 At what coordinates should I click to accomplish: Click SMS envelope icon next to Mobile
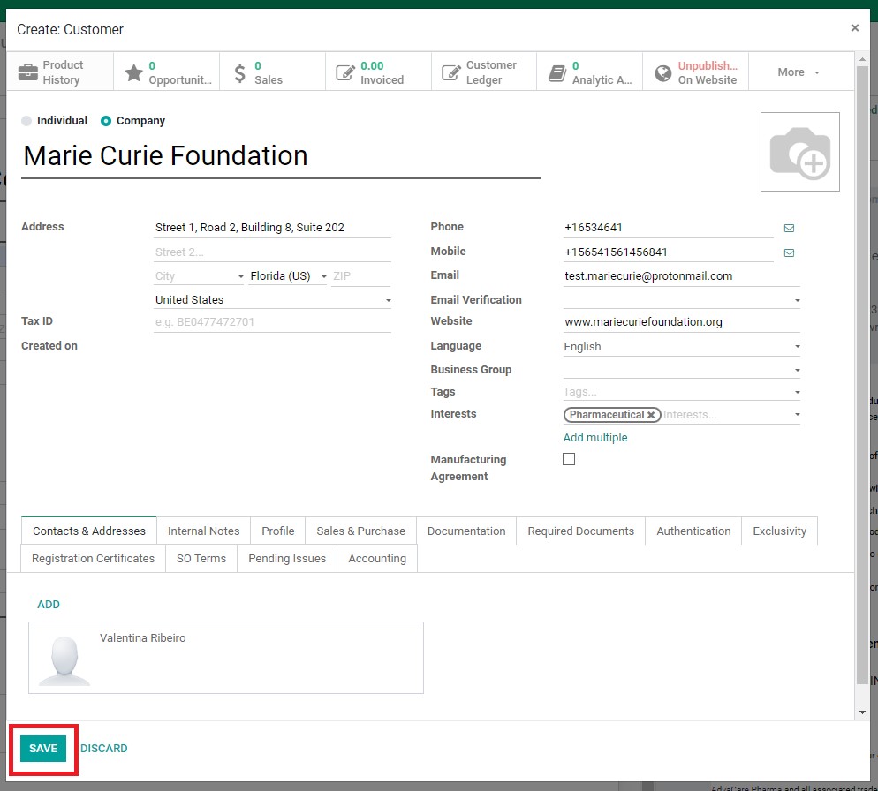pos(789,252)
